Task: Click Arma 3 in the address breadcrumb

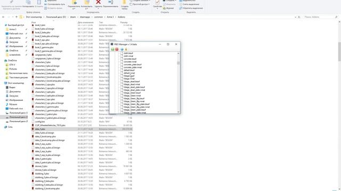Action: coord(110,17)
